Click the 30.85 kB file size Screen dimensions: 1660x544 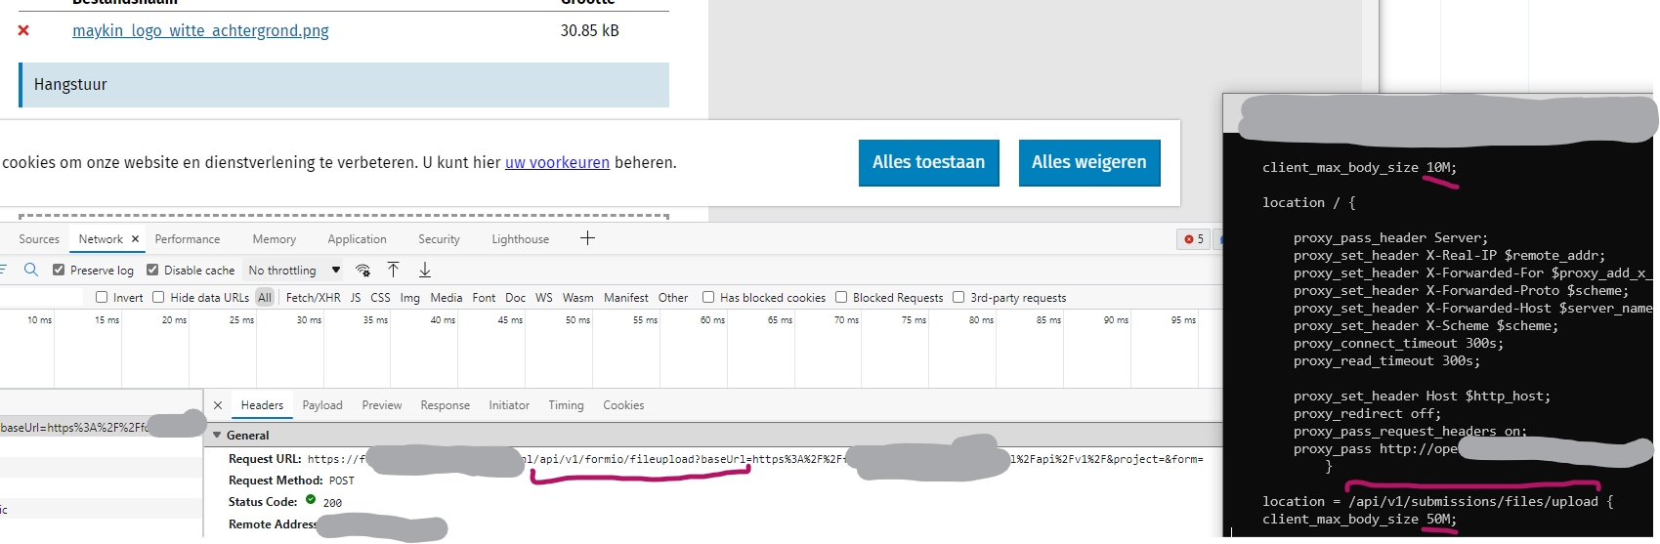click(x=590, y=30)
